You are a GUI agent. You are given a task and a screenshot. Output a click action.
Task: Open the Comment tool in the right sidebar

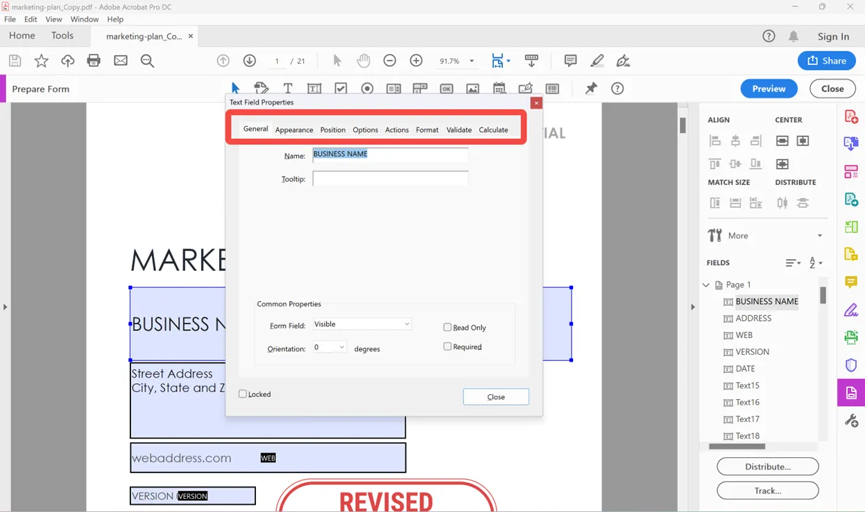pos(851,281)
